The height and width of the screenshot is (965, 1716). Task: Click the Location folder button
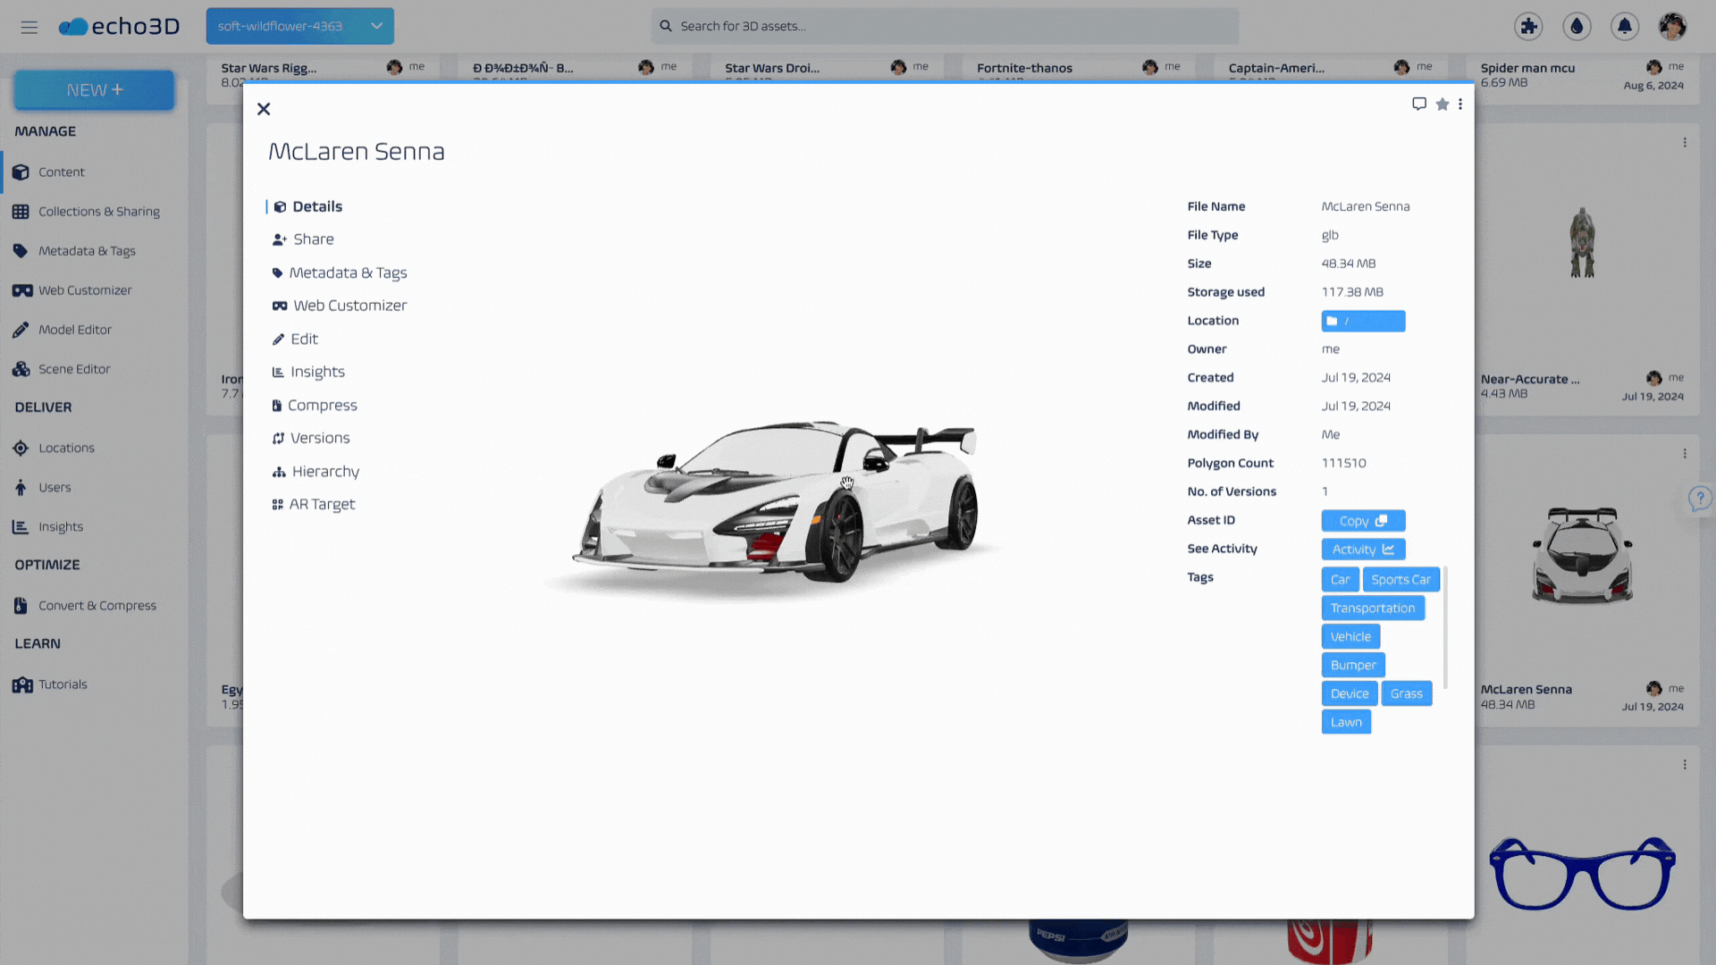pos(1363,321)
